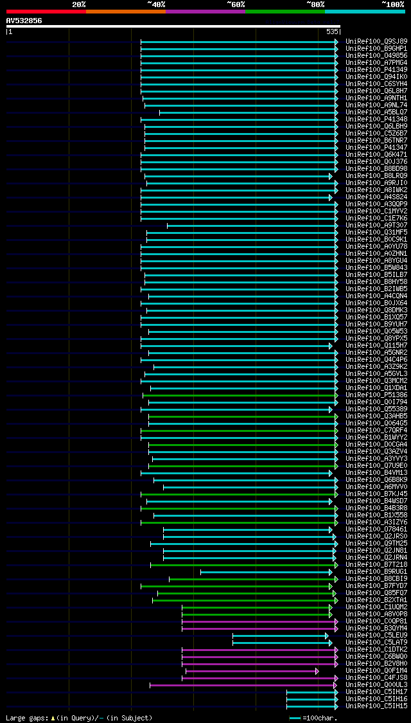This screenshot has width=411, height=723.
Task: Select the UniRef100_Q0F1M4 label
Action: pyautogui.click(x=376, y=671)
